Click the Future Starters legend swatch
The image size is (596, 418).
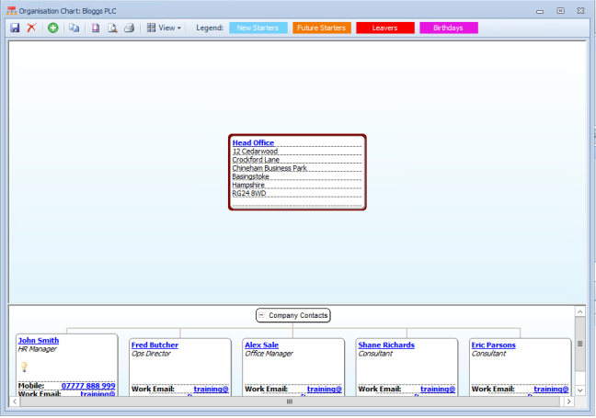[x=321, y=28]
